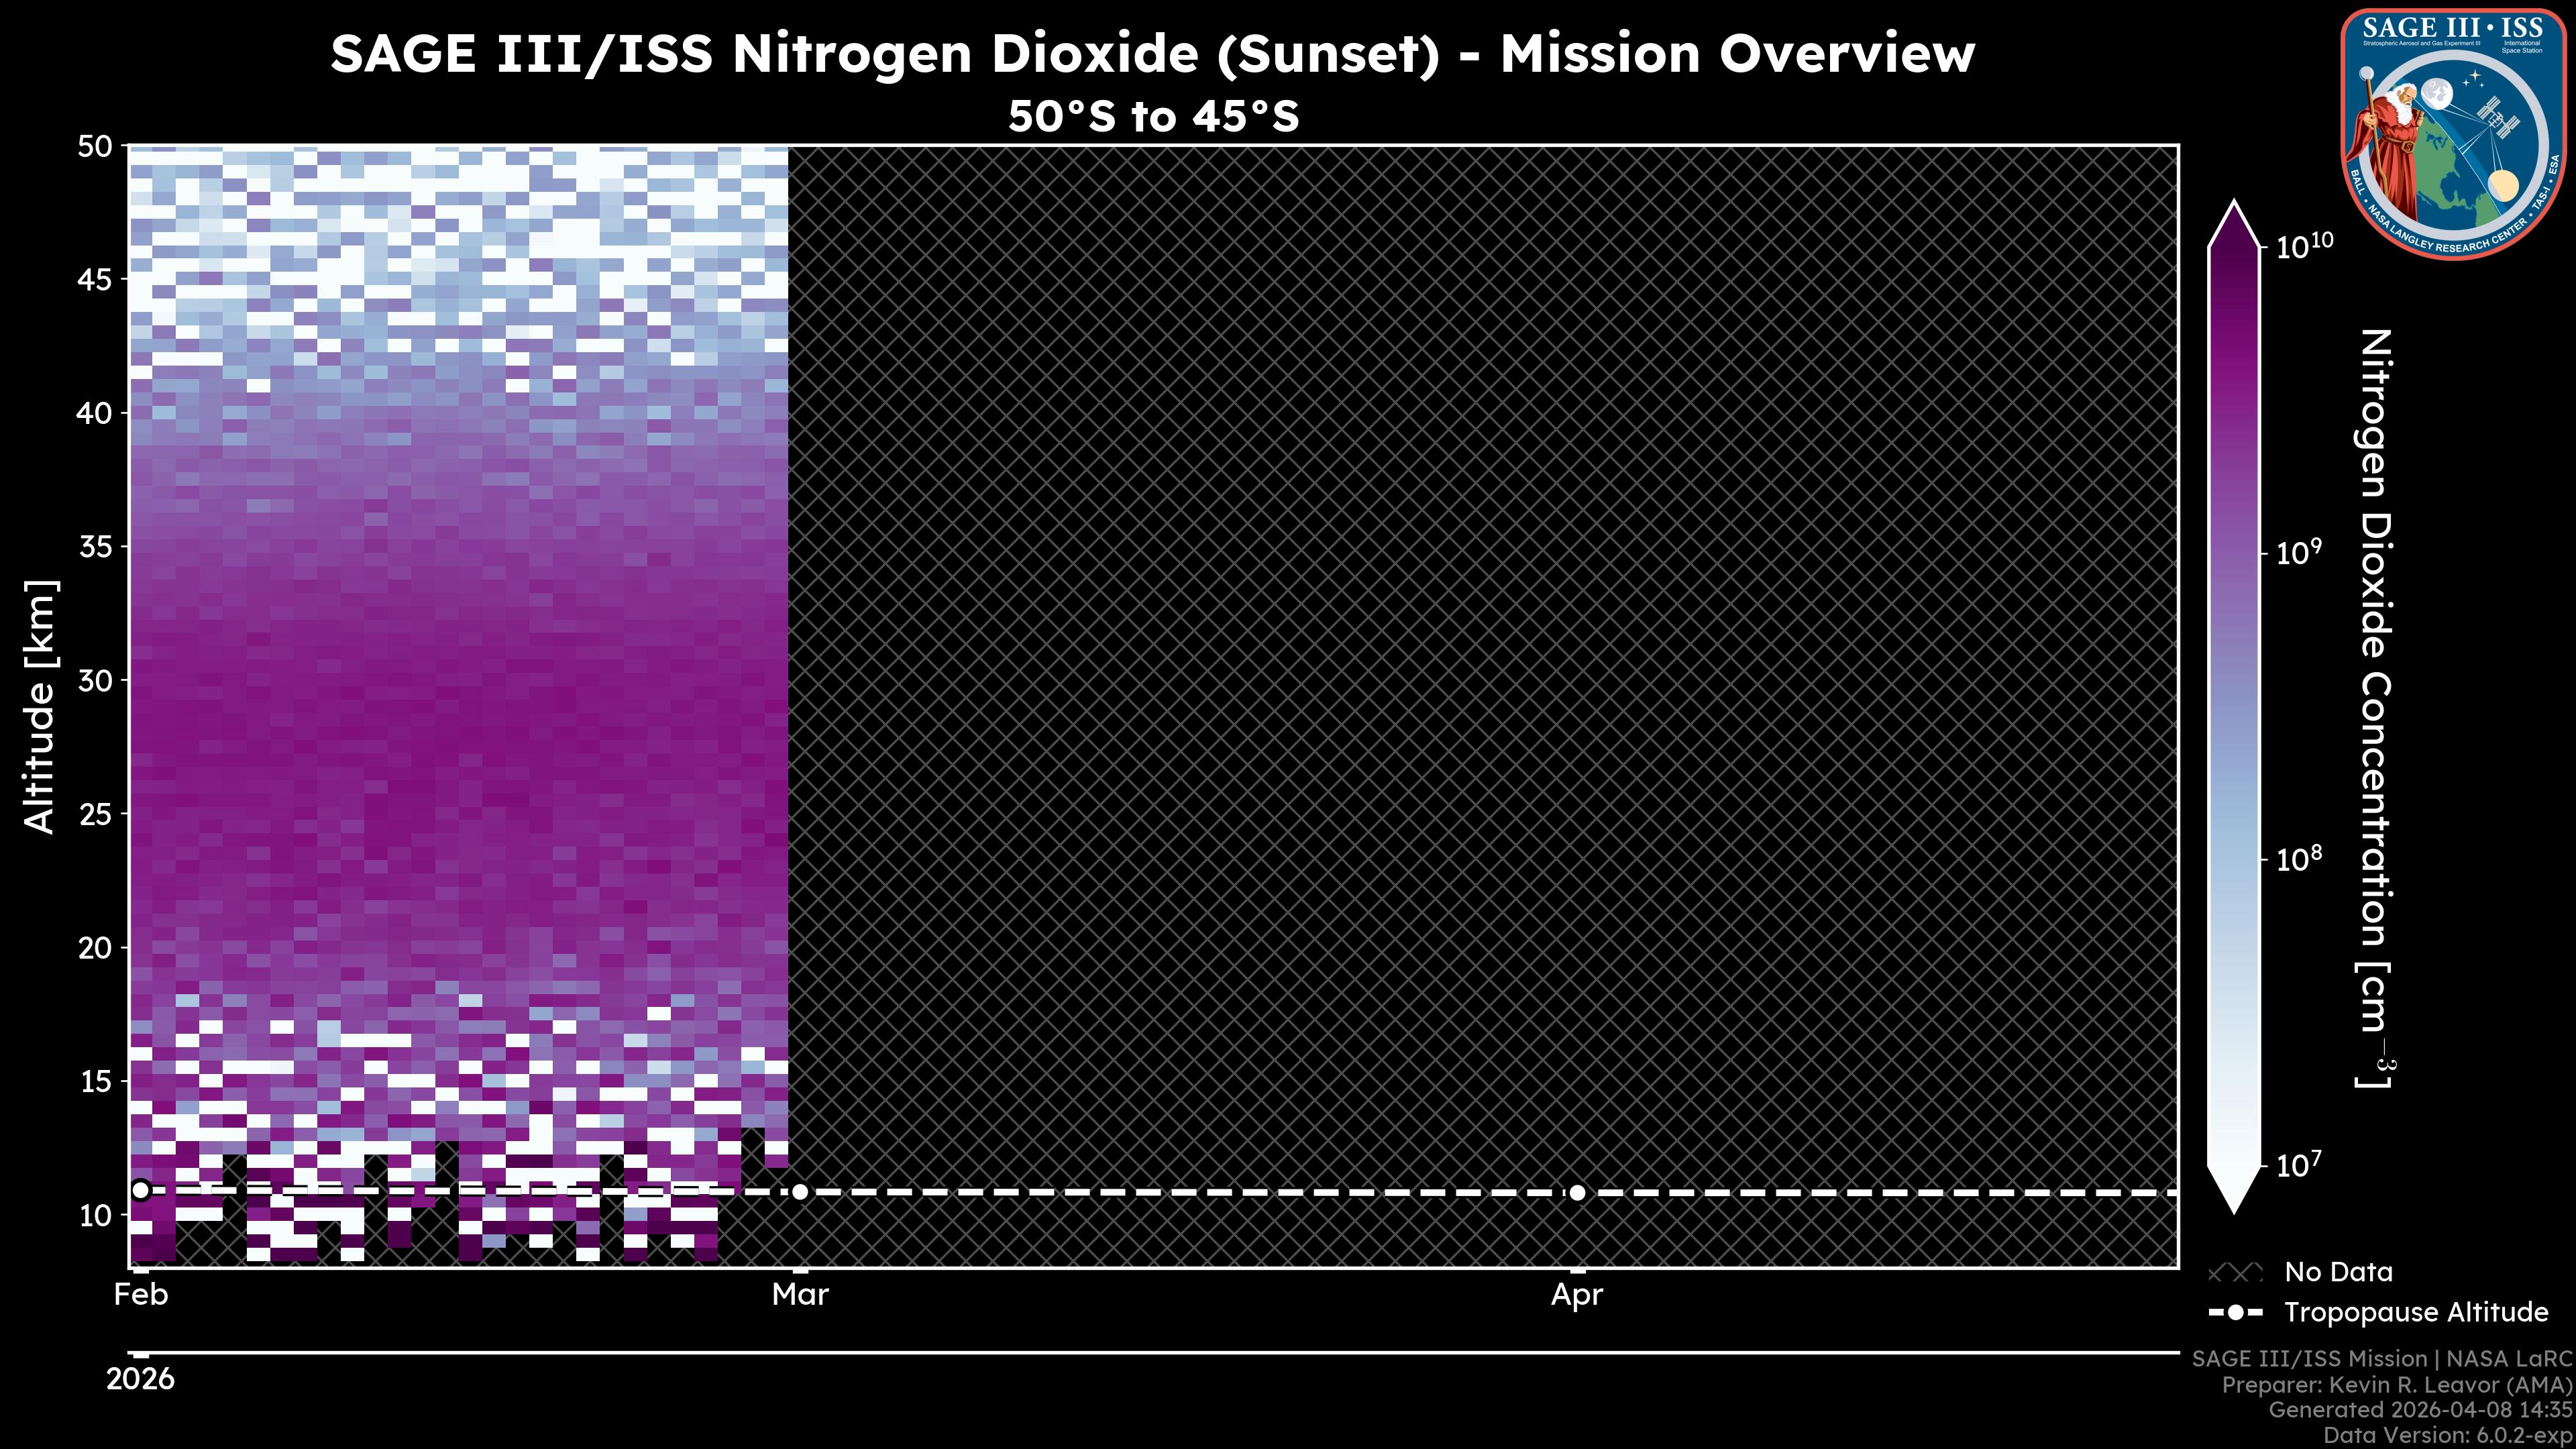Click the tropopause marker dot at Mar
Screen dimensions: 2576x1449
(x=800, y=1192)
